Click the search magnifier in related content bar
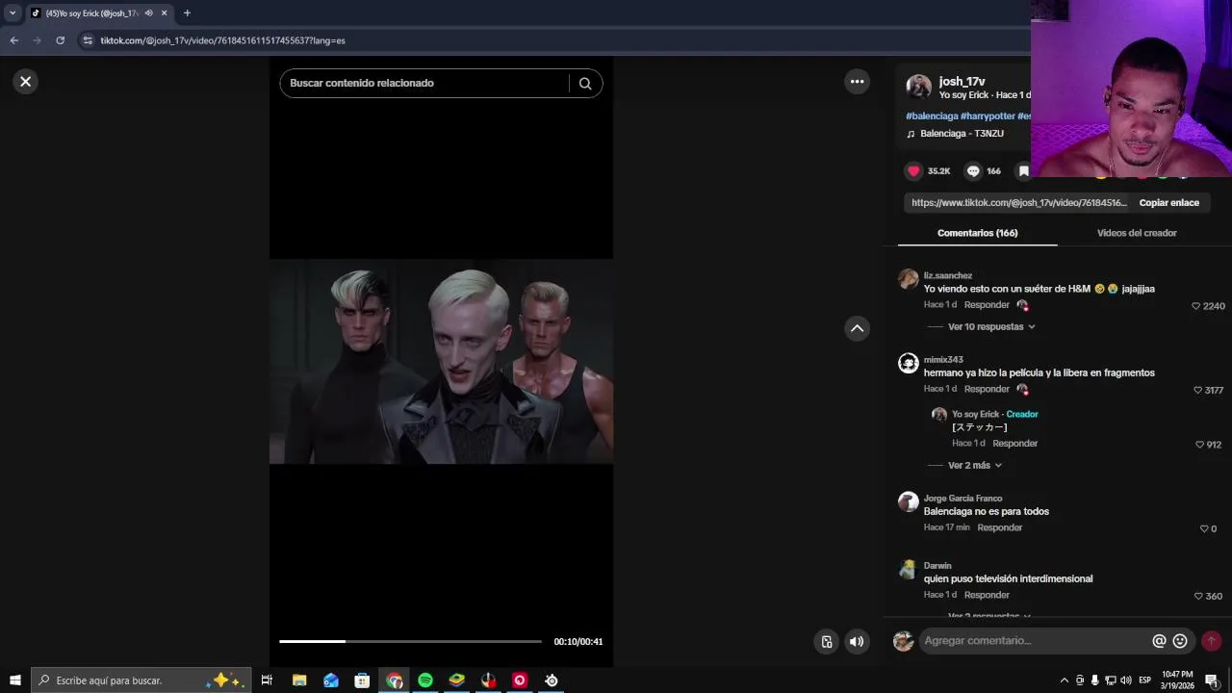This screenshot has height=693, width=1232. [584, 83]
